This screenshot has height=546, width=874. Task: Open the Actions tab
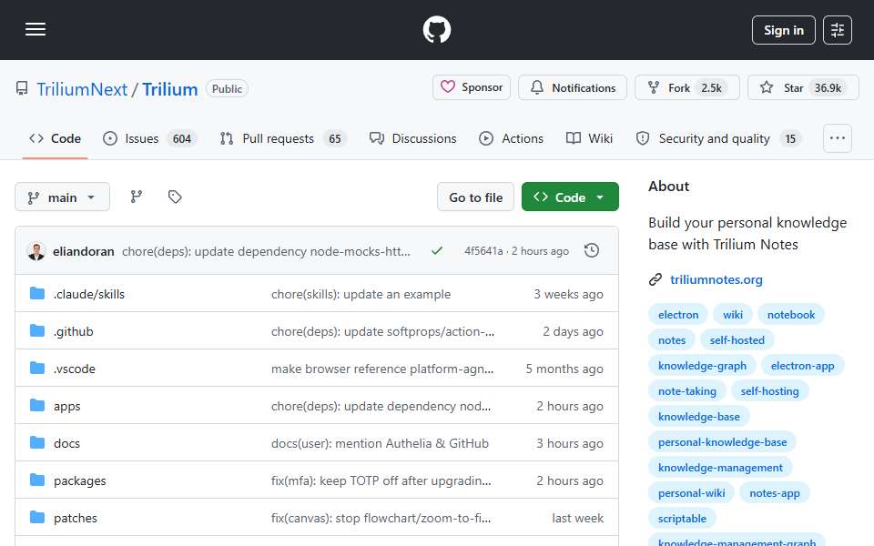pyautogui.click(x=511, y=138)
